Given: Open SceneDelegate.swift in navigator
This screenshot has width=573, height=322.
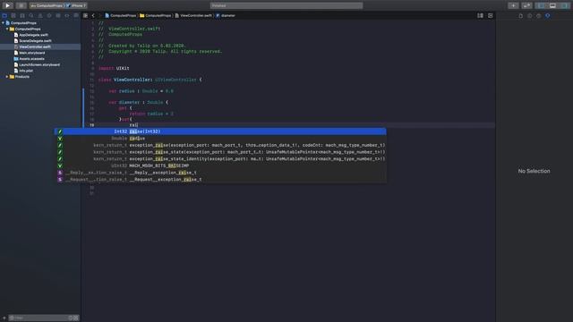Looking at the screenshot, I should coord(35,41).
